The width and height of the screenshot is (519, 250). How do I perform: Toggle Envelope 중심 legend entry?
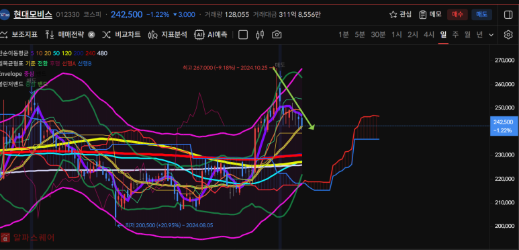[29, 73]
